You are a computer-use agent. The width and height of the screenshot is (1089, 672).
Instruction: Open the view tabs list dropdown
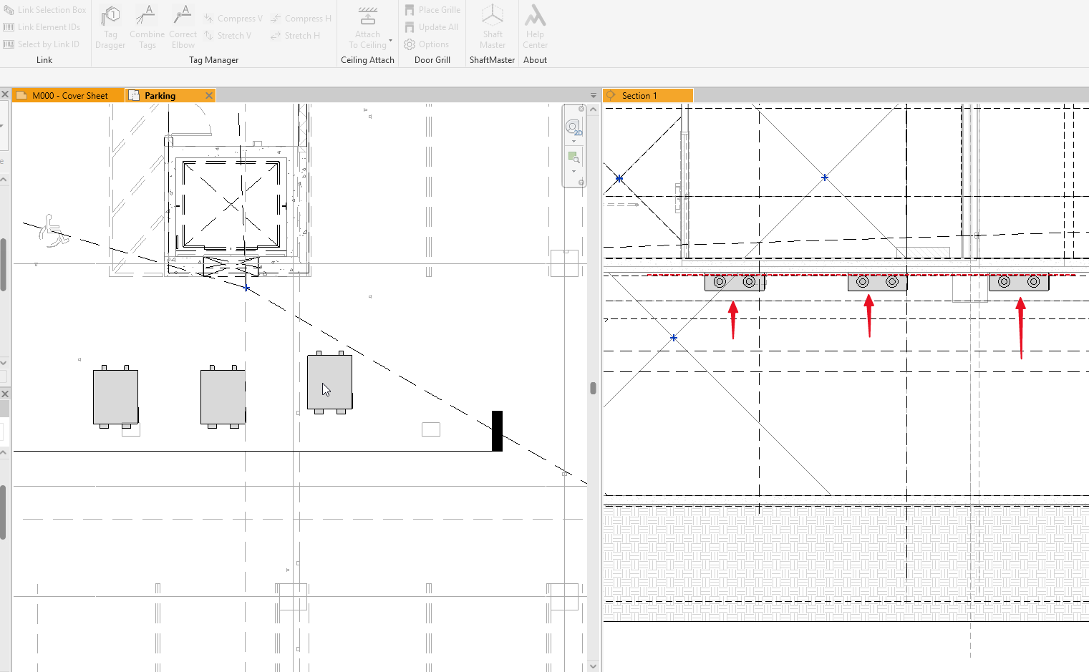(x=594, y=95)
